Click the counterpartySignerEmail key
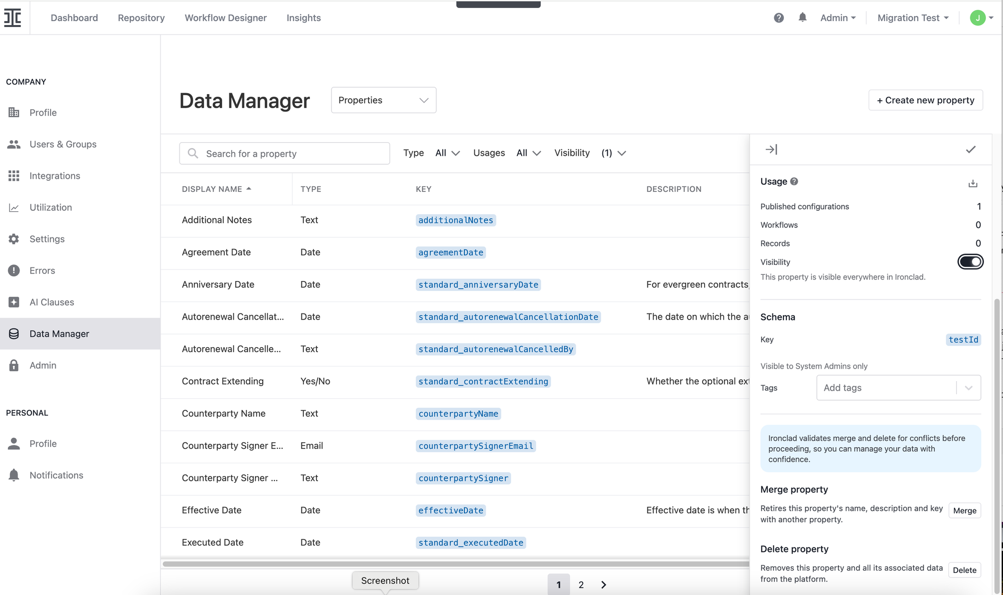The width and height of the screenshot is (1003, 595). 476,446
